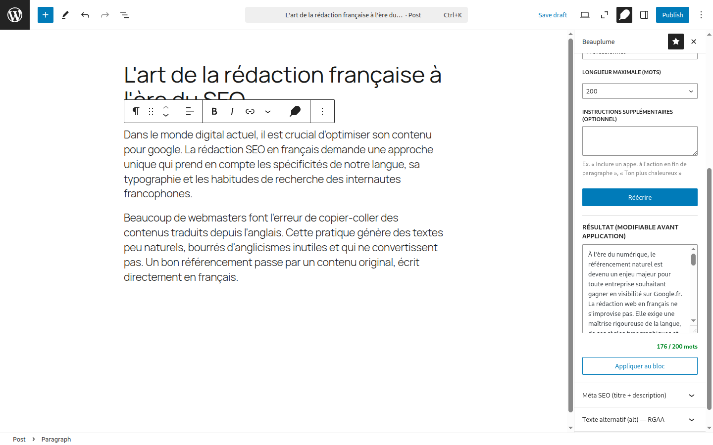Click the Résultat textarea scroll-down arrow
713x445 pixels.
pos(693,321)
